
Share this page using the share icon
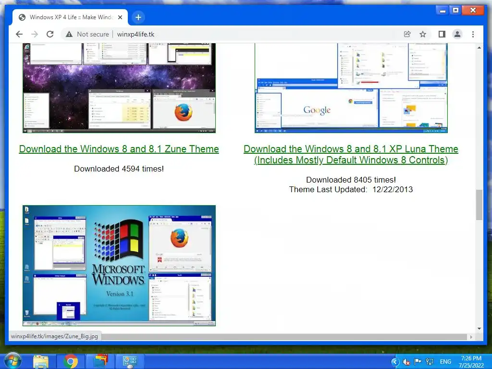(407, 34)
